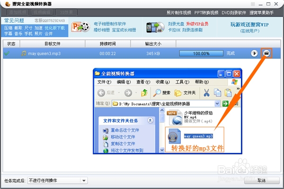Select the MP4 file icon thumbnail
The image size is (284, 189).
[x=174, y=117]
